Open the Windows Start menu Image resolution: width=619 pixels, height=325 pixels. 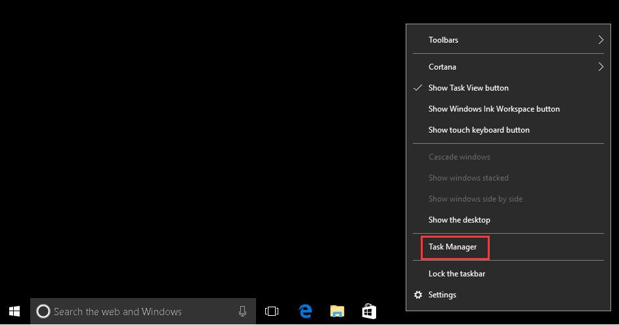[x=14, y=311]
